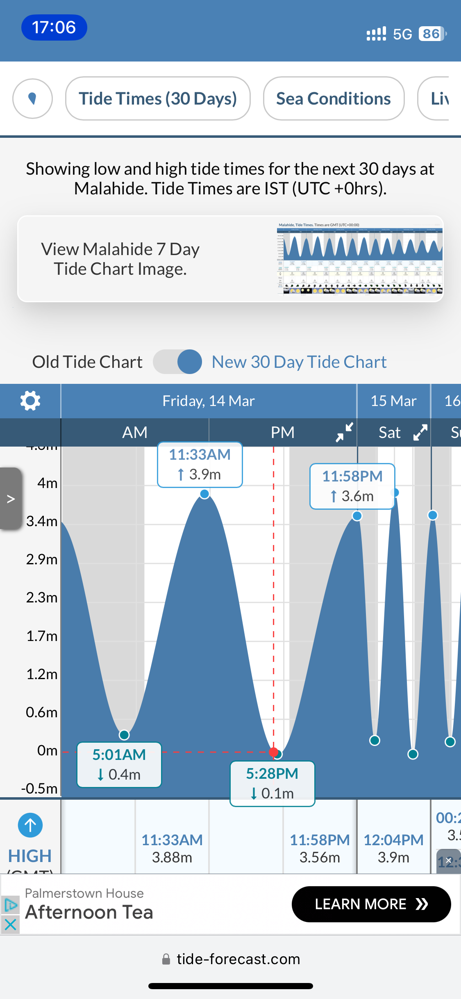Switch to Sea Conditions tab
The image size is (461, 999).
334,98
